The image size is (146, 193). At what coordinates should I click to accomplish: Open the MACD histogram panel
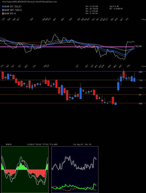(25, 170)
